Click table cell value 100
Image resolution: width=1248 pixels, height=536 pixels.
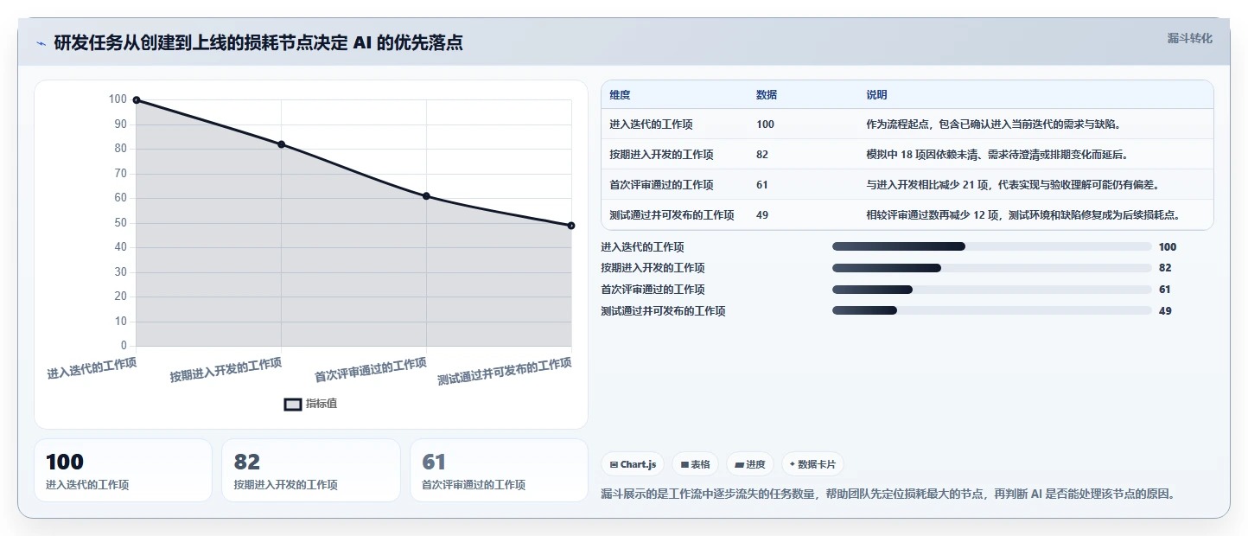pos(765,124)
